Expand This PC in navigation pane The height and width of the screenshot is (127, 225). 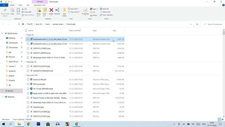pyautogui.click(x=2, y=91)
